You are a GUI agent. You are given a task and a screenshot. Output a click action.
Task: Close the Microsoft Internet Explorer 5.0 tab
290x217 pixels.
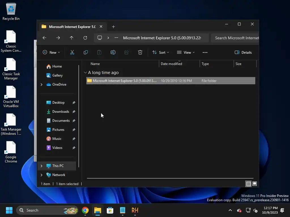tap(101, 27)
